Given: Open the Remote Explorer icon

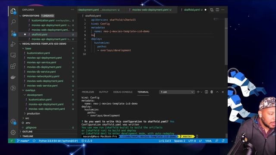Looking at the screenshot, I should [13, 55].
